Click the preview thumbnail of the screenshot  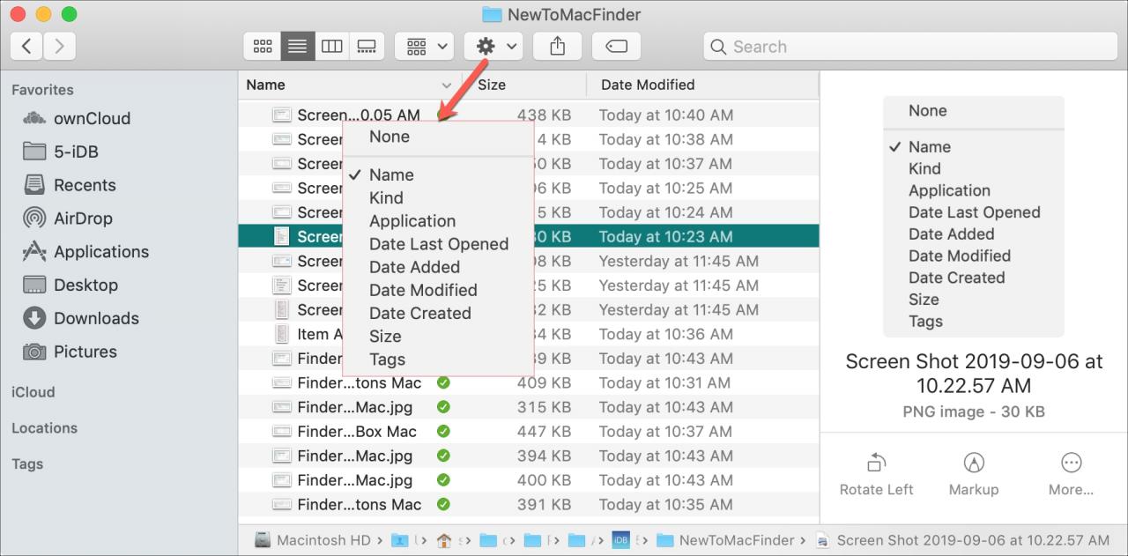[x=973, y=217]
